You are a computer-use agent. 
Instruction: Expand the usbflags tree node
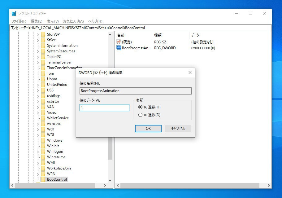(38, 96)
